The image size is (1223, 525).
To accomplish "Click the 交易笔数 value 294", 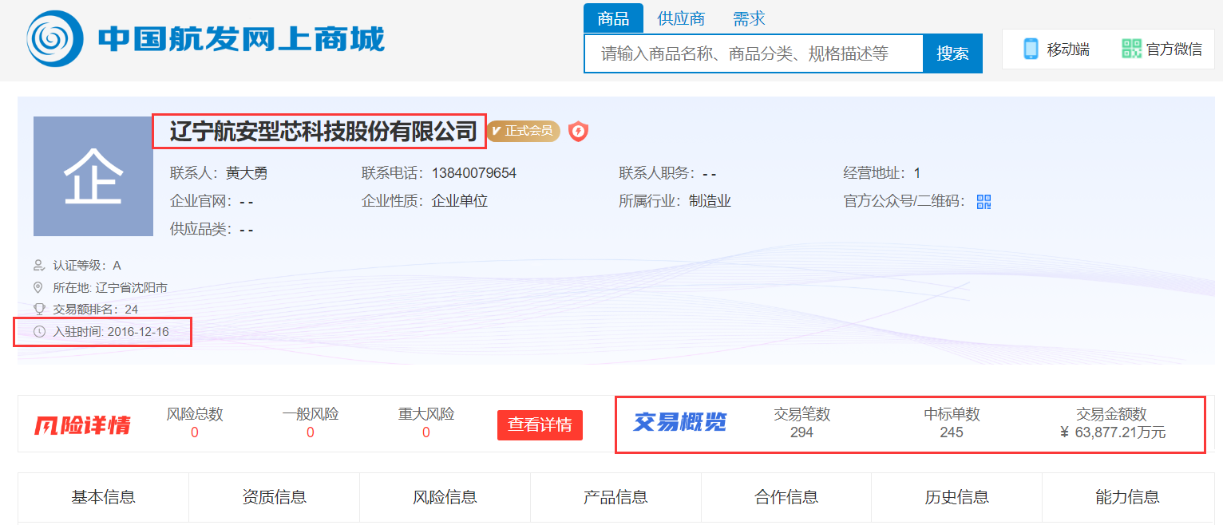I will pyautogui.click(x=801, y=432).
